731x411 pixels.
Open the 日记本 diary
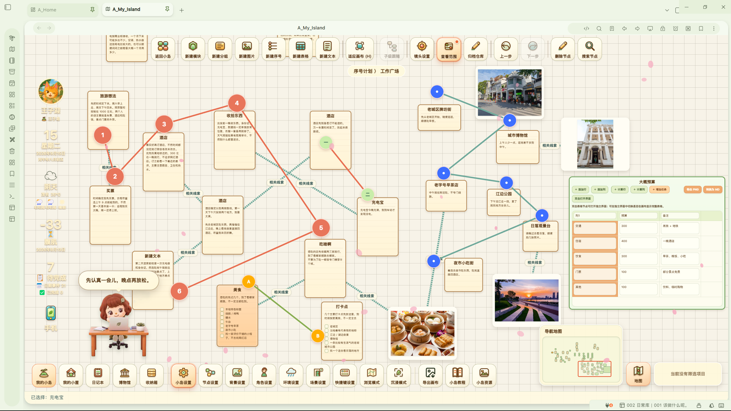click(98, 376)
